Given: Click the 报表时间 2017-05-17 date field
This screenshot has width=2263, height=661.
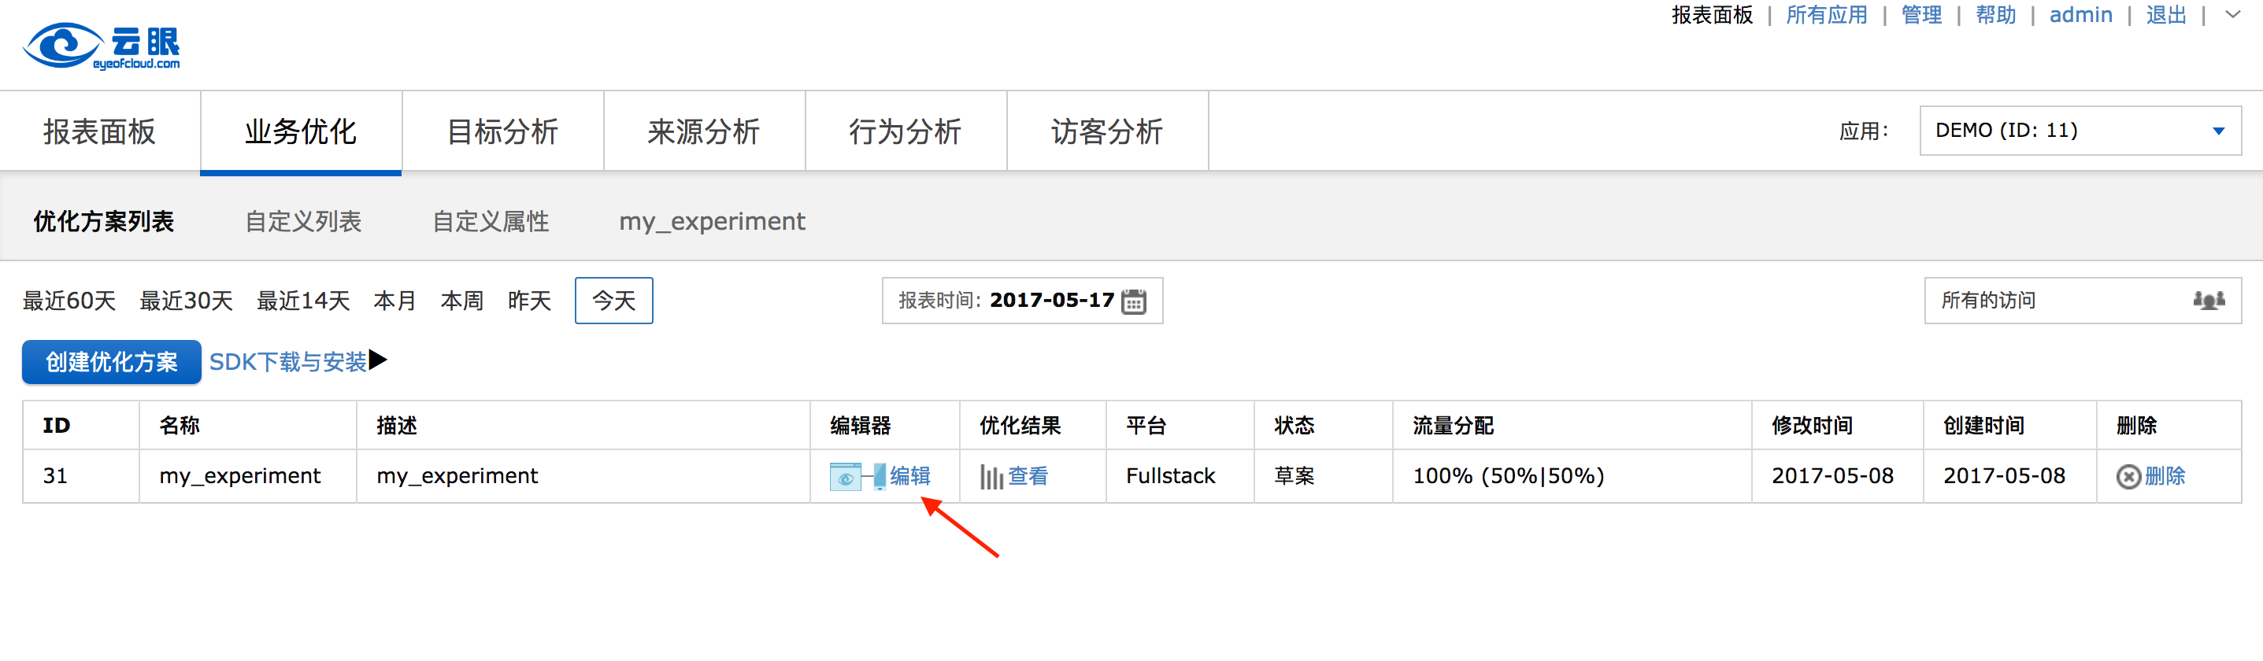Looking at the screenshot, I should click(1023, 301).
